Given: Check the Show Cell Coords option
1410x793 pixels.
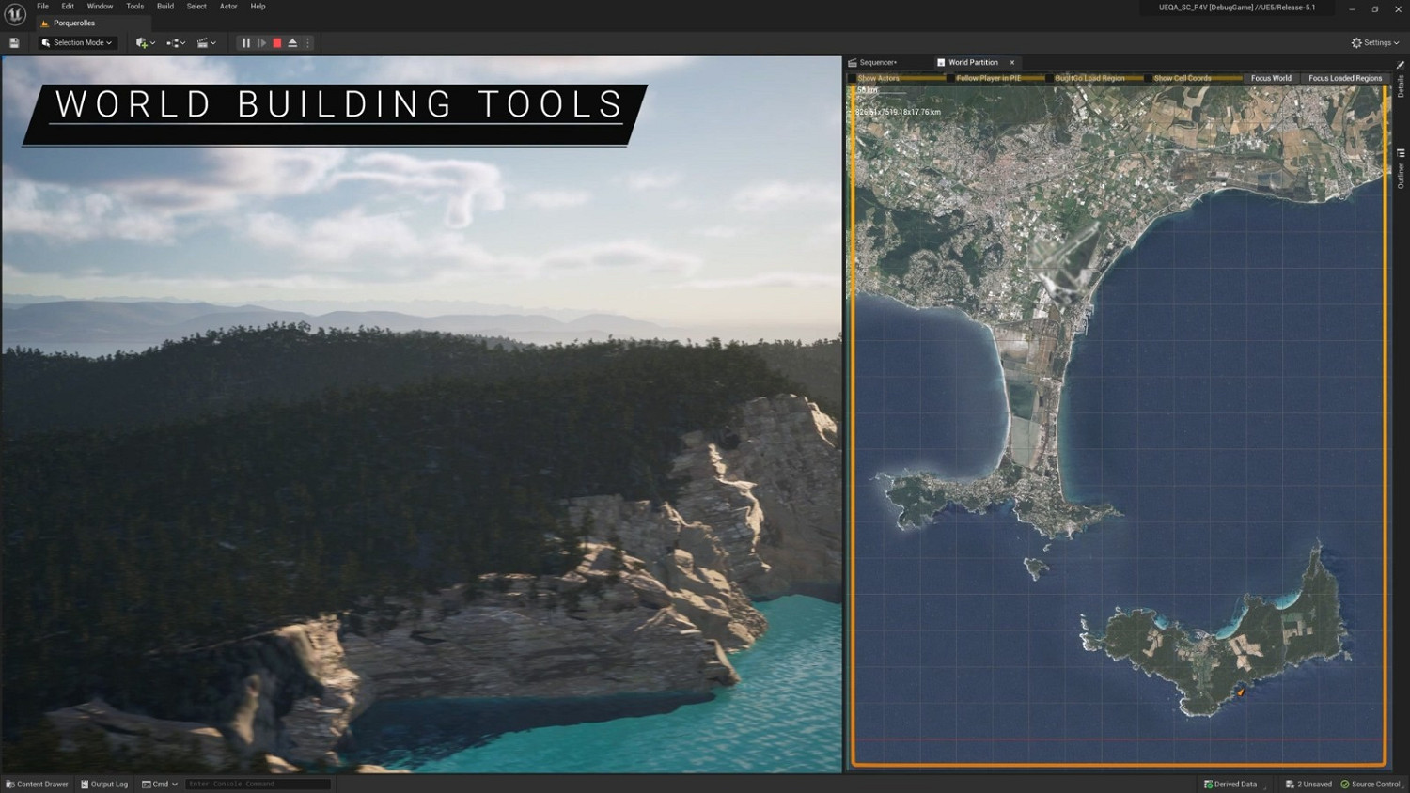Looking at the screenshot, I should [1148, 78].
